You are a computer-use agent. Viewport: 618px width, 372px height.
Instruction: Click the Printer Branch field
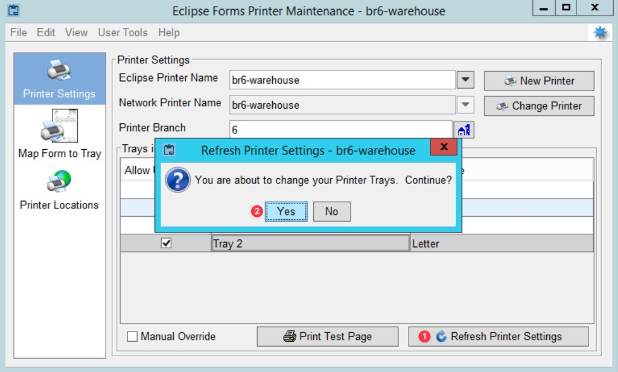coord(340,129)
